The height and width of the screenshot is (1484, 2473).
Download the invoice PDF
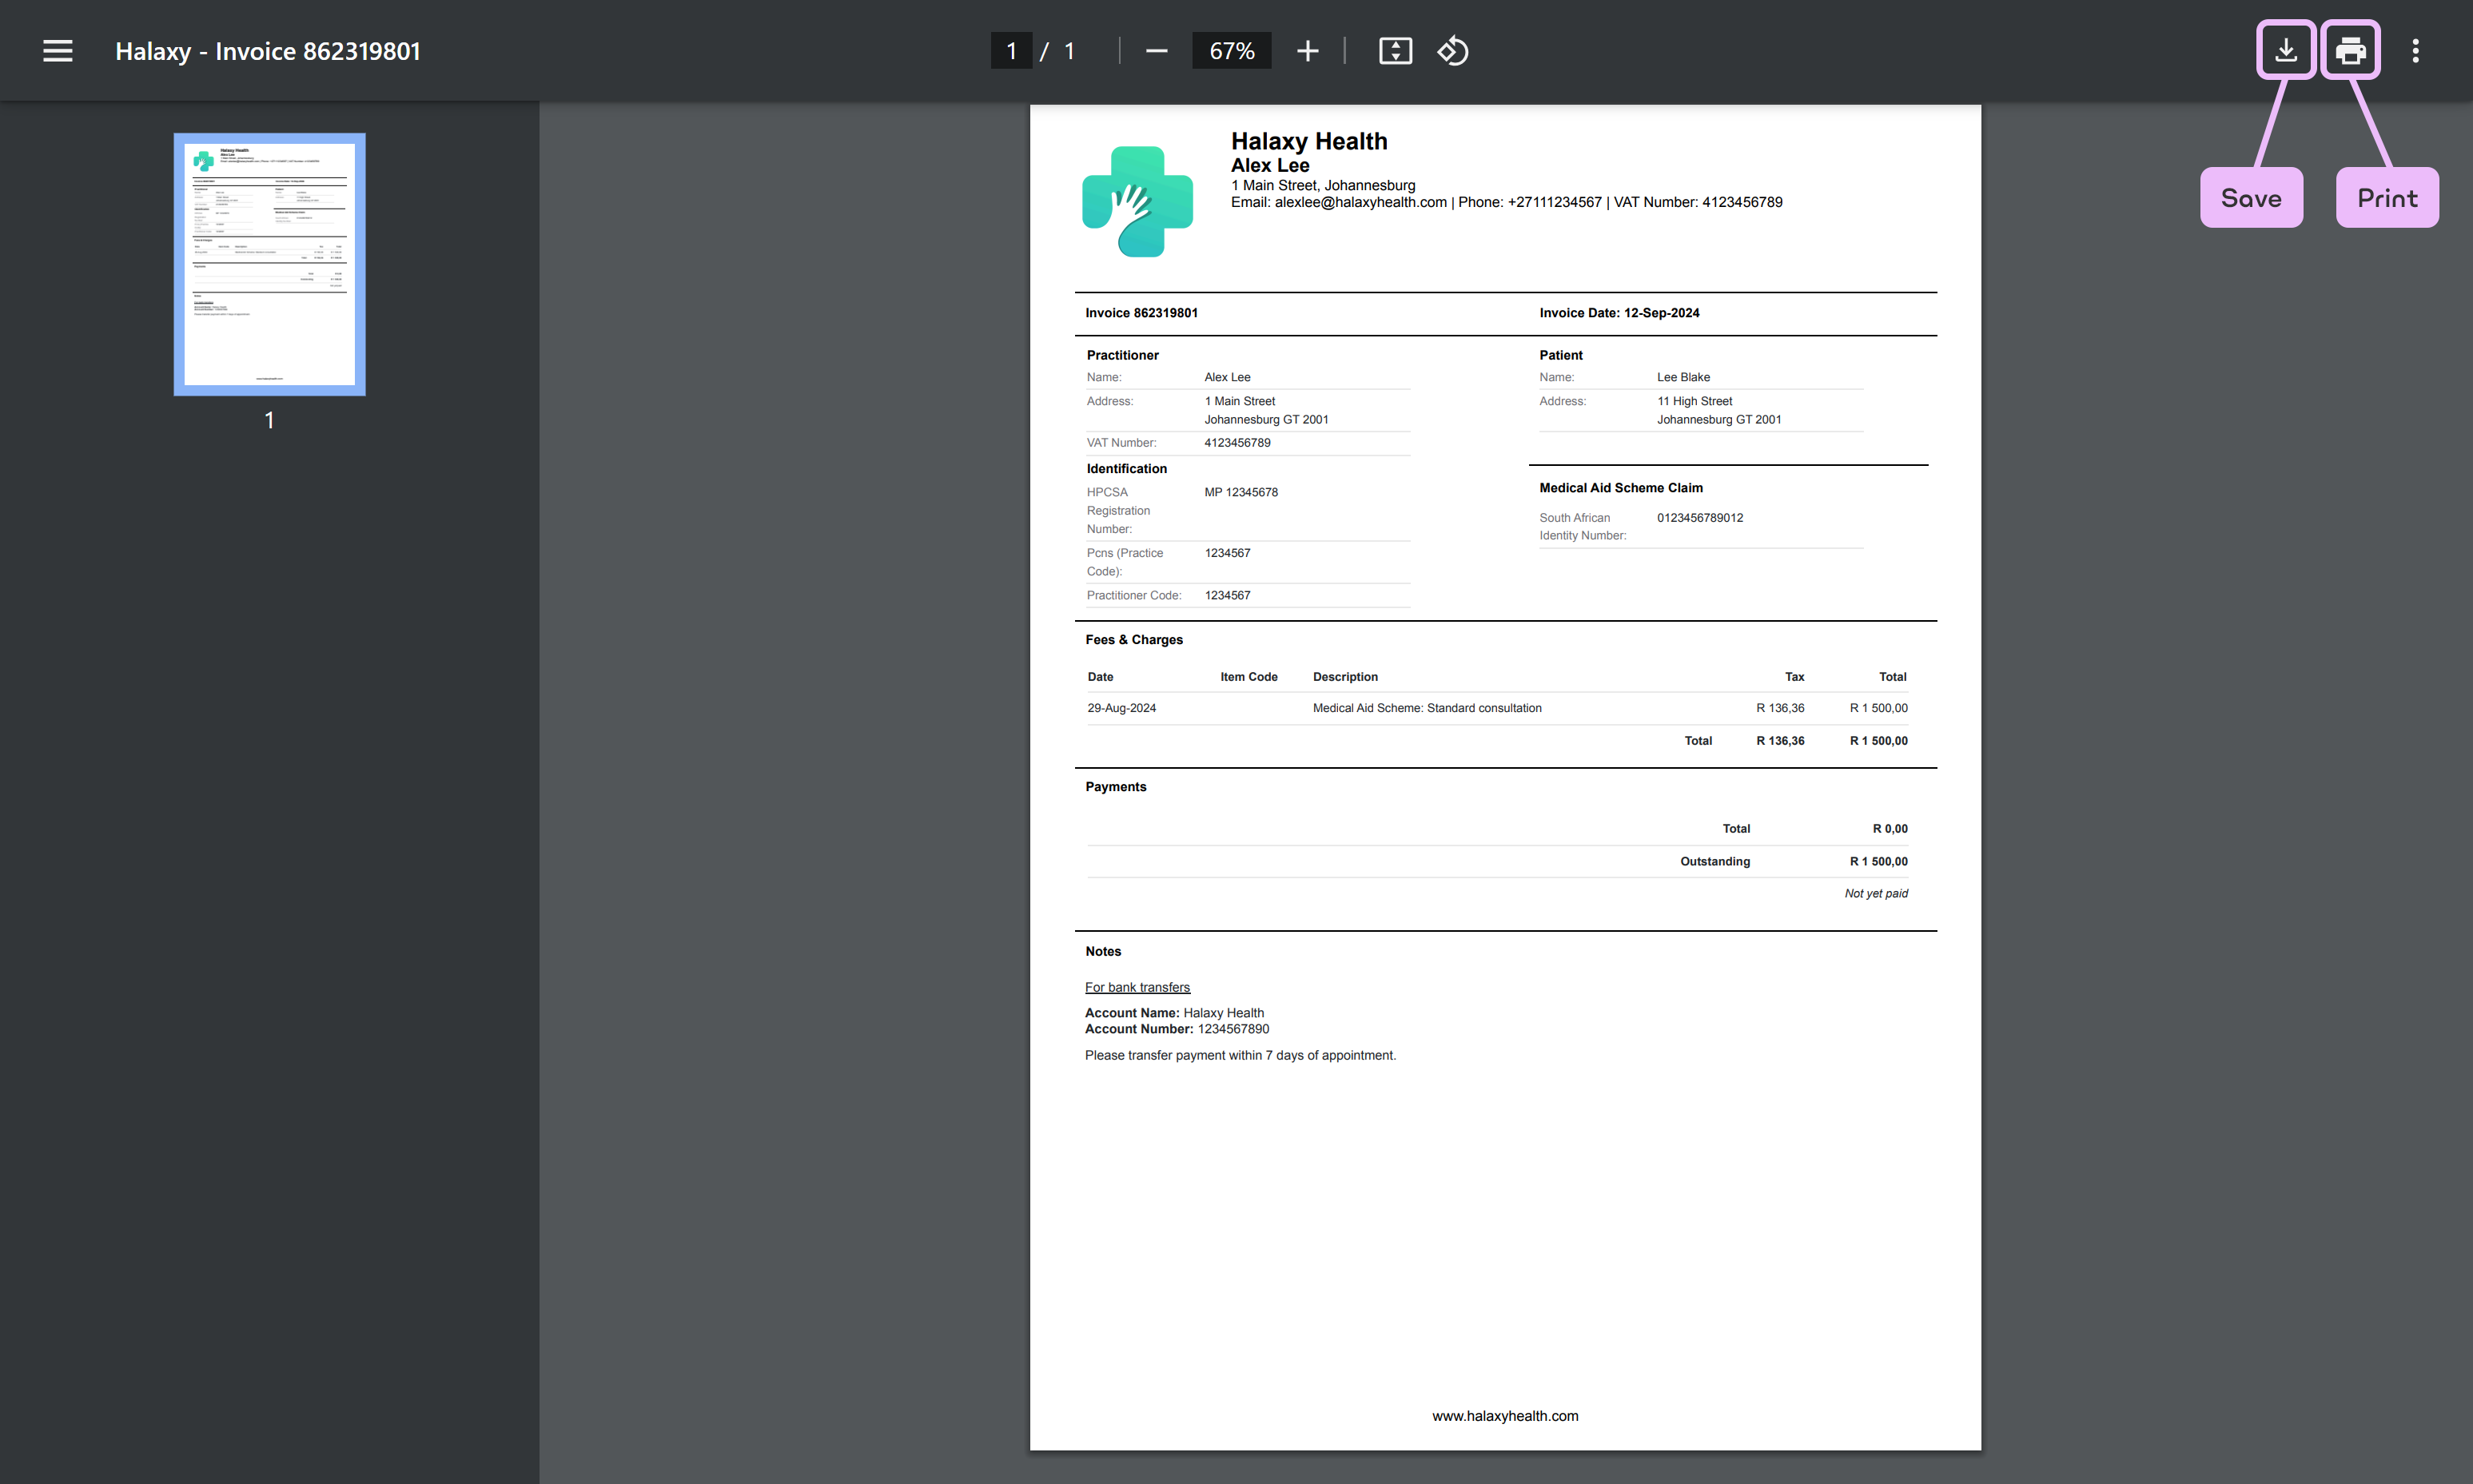pos(2286,50)
